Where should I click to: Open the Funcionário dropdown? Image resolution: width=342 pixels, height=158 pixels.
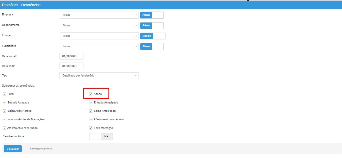pos(99,46)
